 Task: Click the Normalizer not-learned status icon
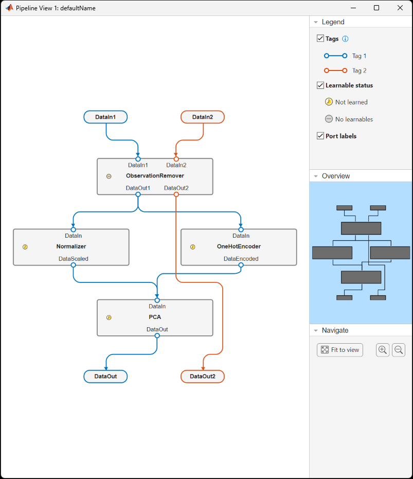pyautogui.click(x=25, y=247)
